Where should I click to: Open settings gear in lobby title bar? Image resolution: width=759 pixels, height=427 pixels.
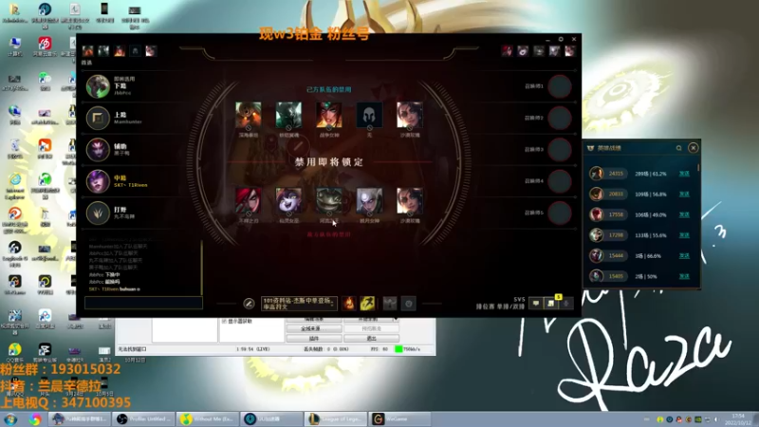(x=561, y=39)
